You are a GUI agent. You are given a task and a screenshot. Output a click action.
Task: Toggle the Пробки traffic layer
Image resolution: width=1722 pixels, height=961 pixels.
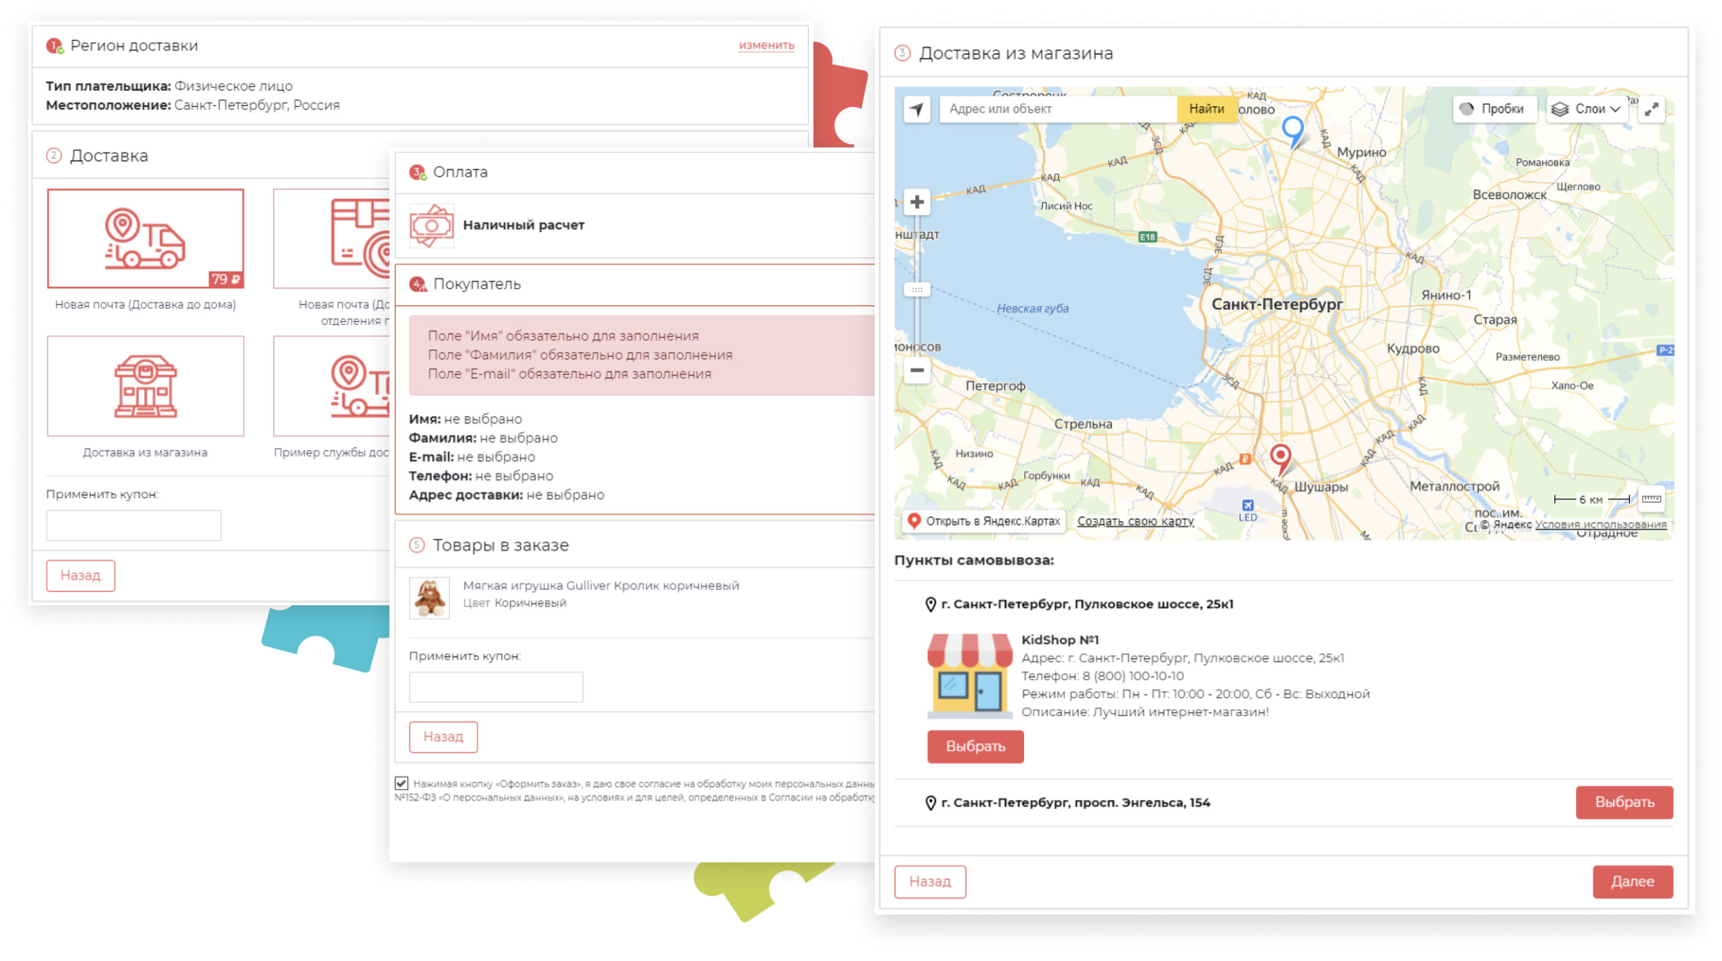click(1493, 109)
